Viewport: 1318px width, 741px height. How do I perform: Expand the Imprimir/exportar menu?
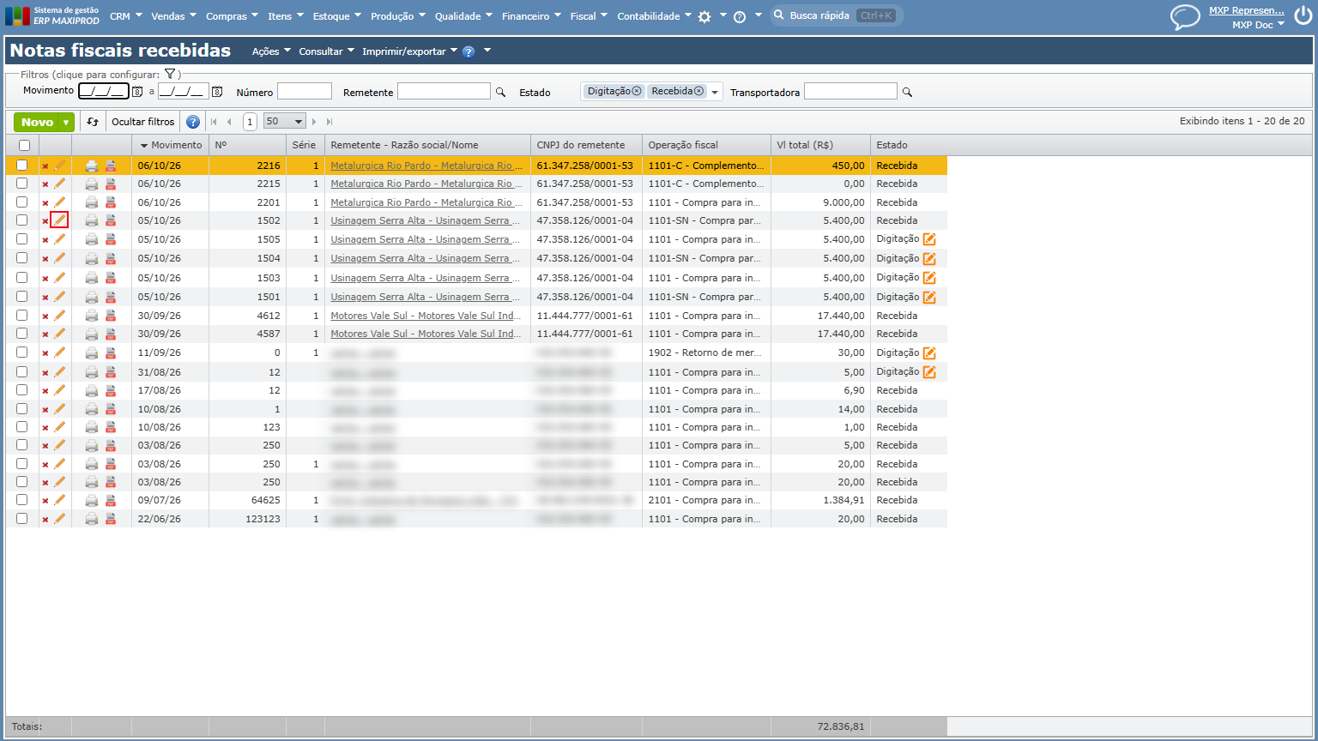[408, 51]
